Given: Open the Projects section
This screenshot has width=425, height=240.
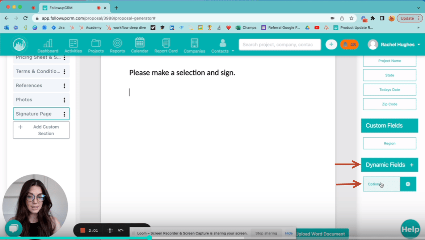Looking at the screenshot, I should [96, 46].
